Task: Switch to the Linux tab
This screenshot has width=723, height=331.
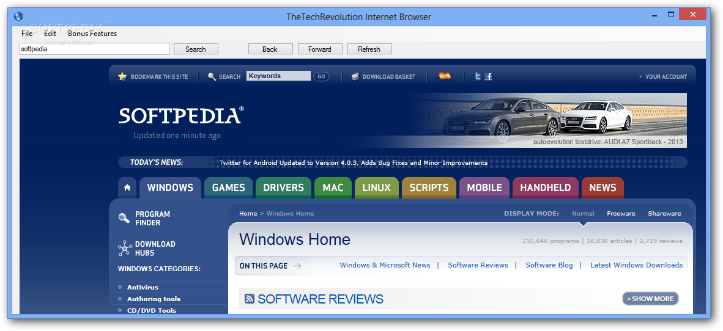Action: tap(376, 188)
